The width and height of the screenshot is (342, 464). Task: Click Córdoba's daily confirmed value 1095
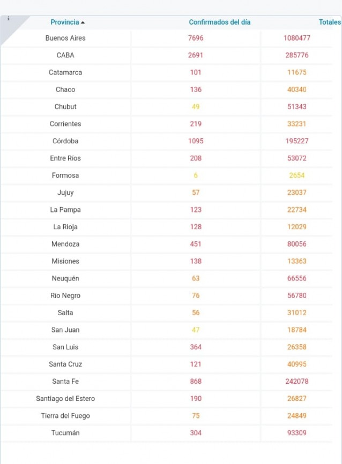tap(196, 141)
